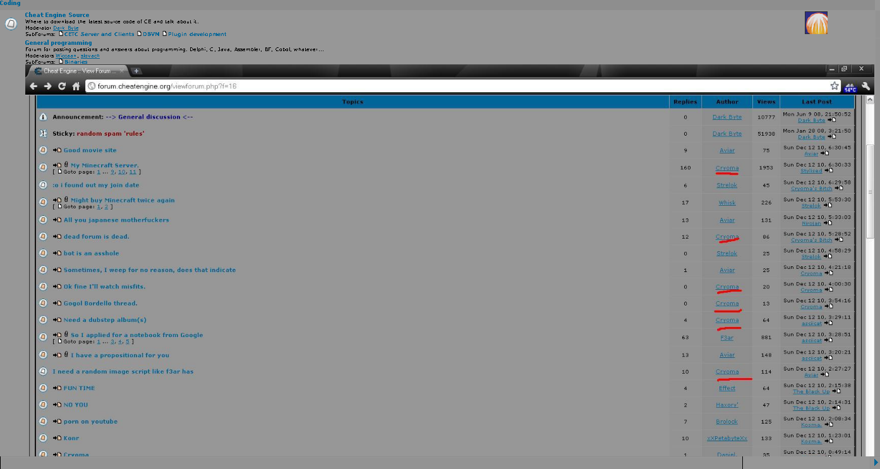The image size is (880, 469).
Task: Open author Haxory' profile link
Action: [x=727, y=405]
